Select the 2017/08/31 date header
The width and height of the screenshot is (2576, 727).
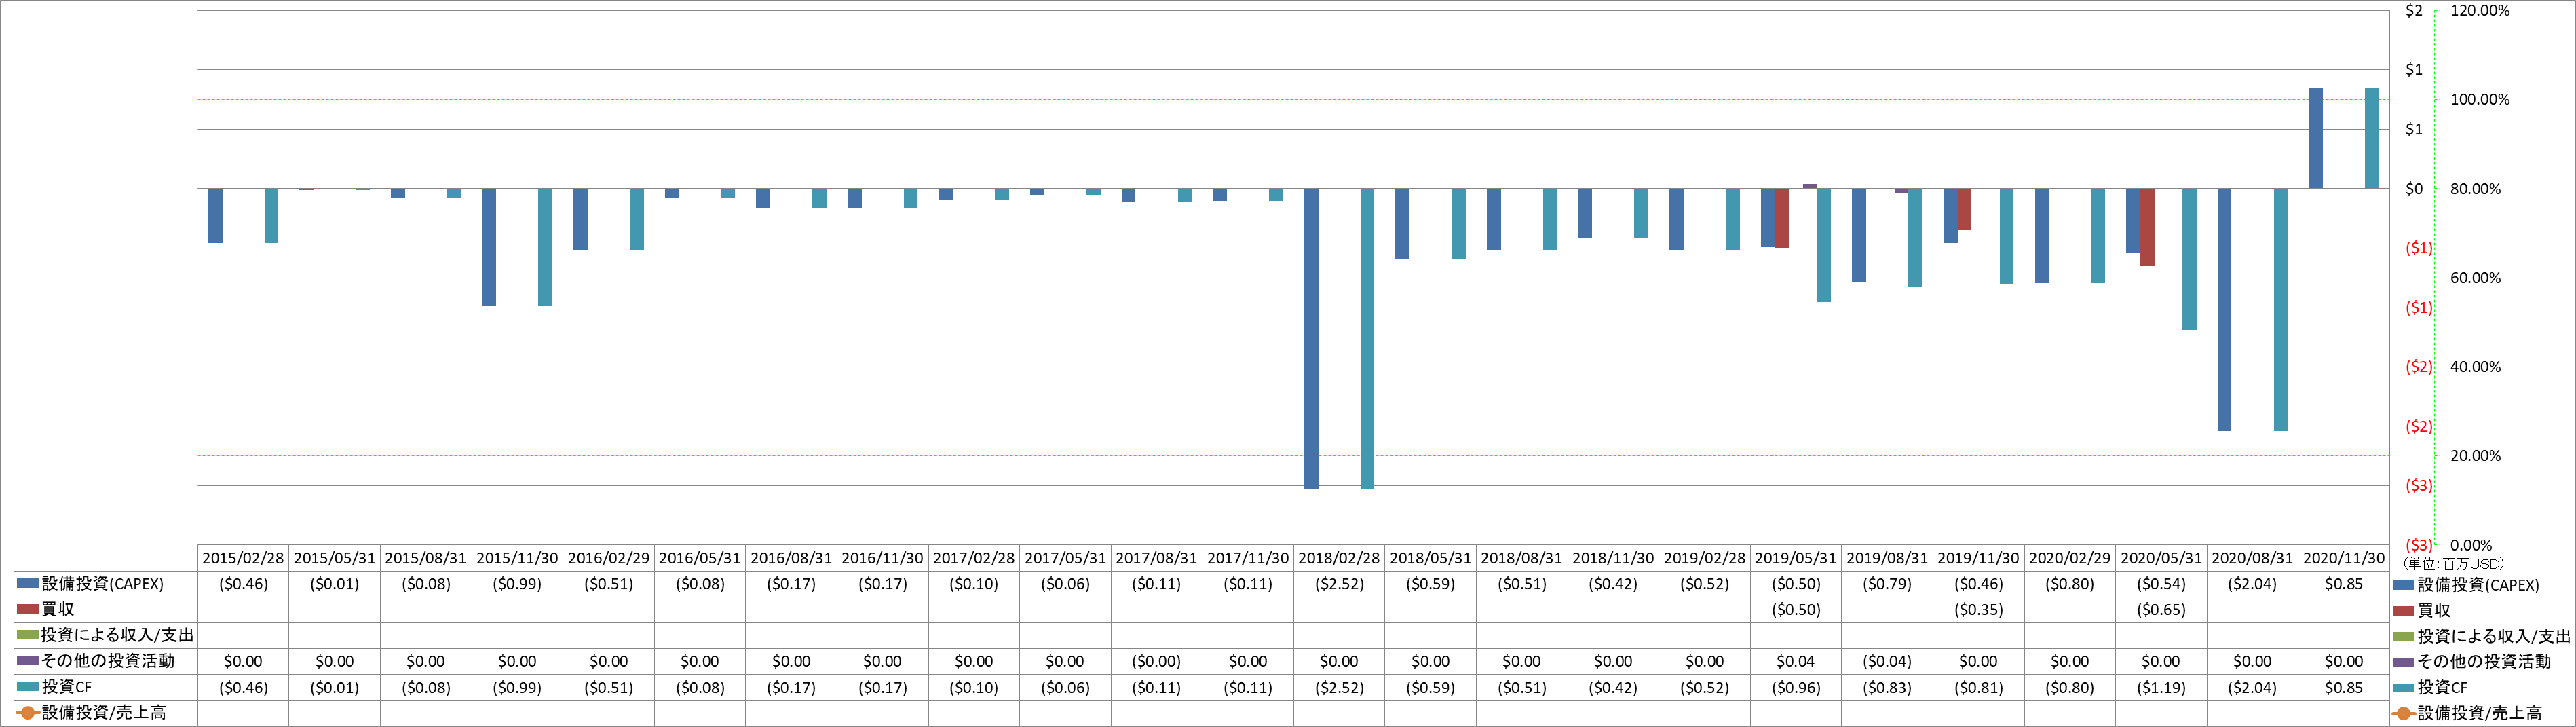pyautogui.click(x=1156, y=558)
